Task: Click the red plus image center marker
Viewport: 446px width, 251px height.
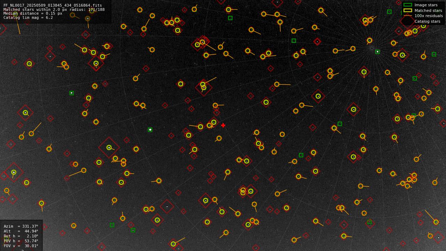Action: [223, 125]
